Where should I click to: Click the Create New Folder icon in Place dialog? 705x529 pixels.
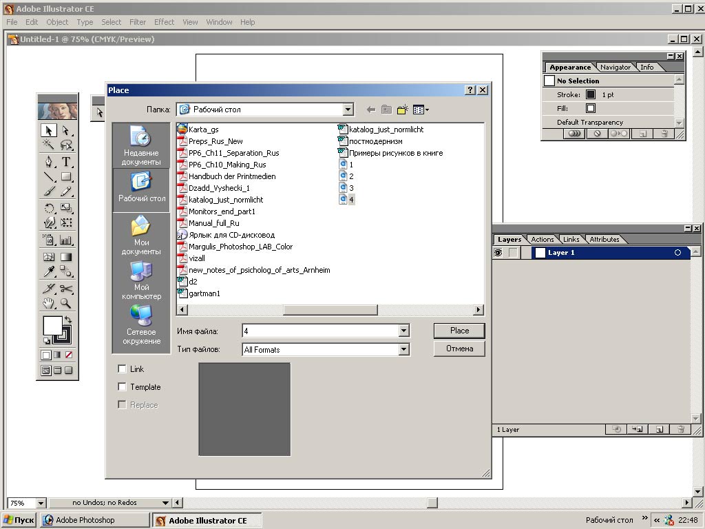click(x=402, y=110)
